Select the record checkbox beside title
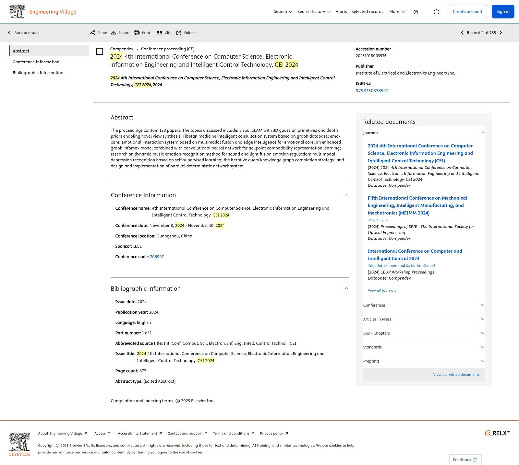 click(x=100, y=52)
